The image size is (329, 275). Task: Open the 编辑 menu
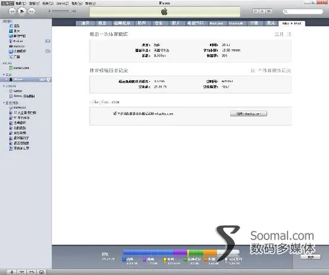pyautogui.click(x=21, y=3)
